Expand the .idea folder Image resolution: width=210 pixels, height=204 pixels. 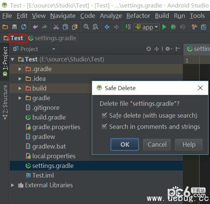20,79
